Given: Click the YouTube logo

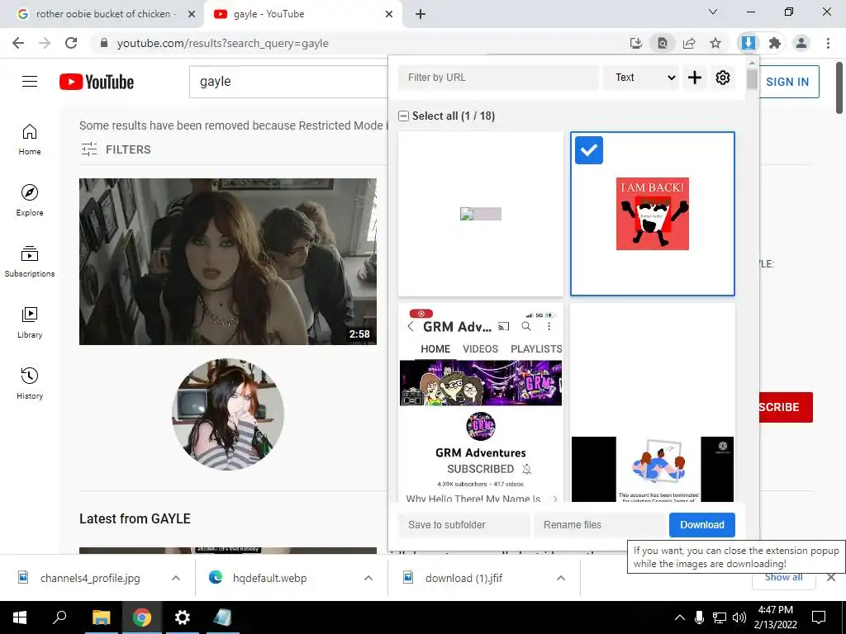Looking at the screenshot, I should (97, 82).
